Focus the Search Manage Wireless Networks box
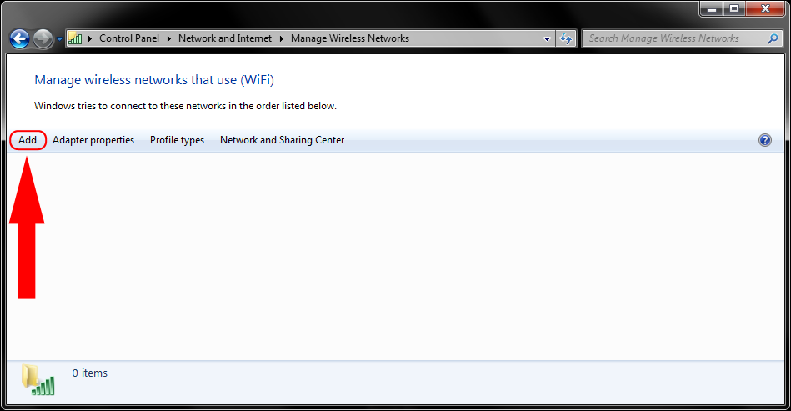Image resolution: width=791 pixels, height=411 pixels. pyautogui.click(x=675, y=38)
